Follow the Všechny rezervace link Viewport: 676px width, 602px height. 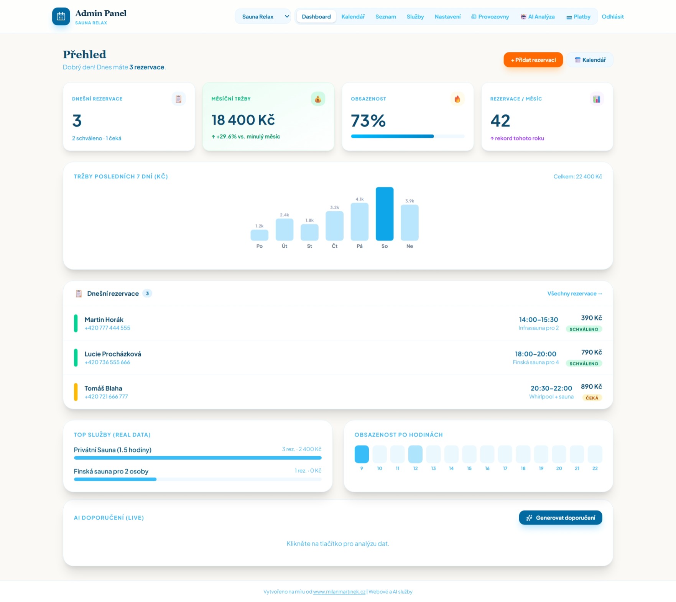click(574, 294)
